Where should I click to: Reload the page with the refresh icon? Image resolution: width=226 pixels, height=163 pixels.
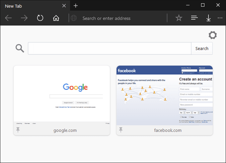40,18
